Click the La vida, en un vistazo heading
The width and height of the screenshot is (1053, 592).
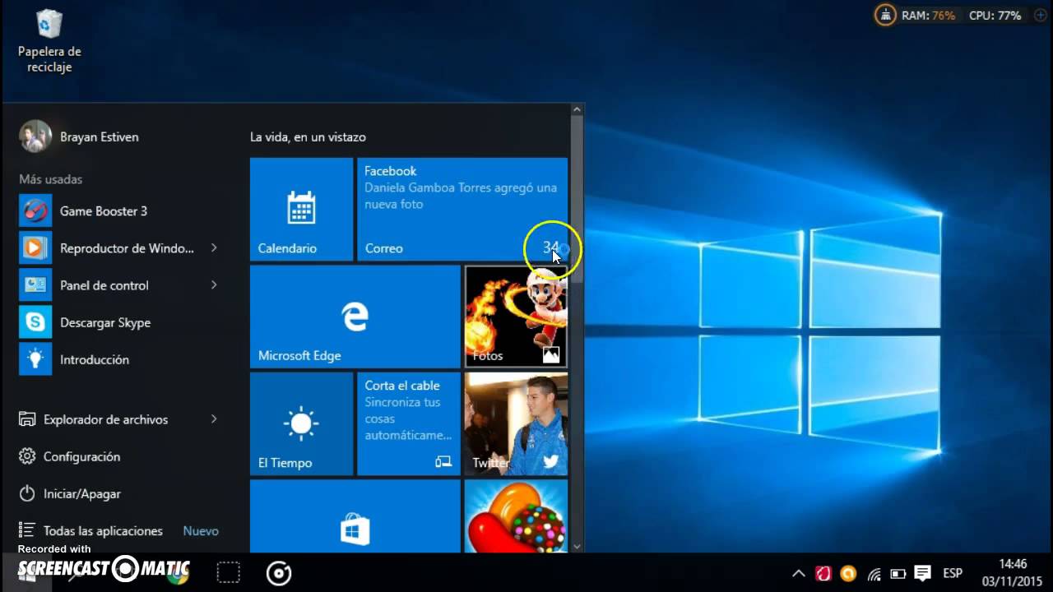click(x=308, y=137)
